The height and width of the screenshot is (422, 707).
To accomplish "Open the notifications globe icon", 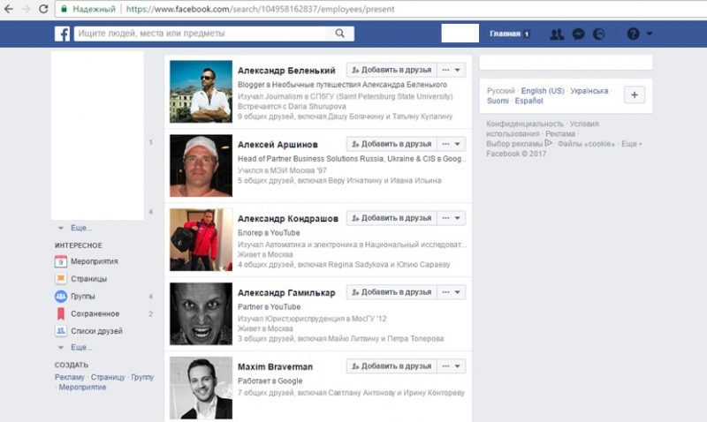I will pyautogui.click(x=599, y=34).
